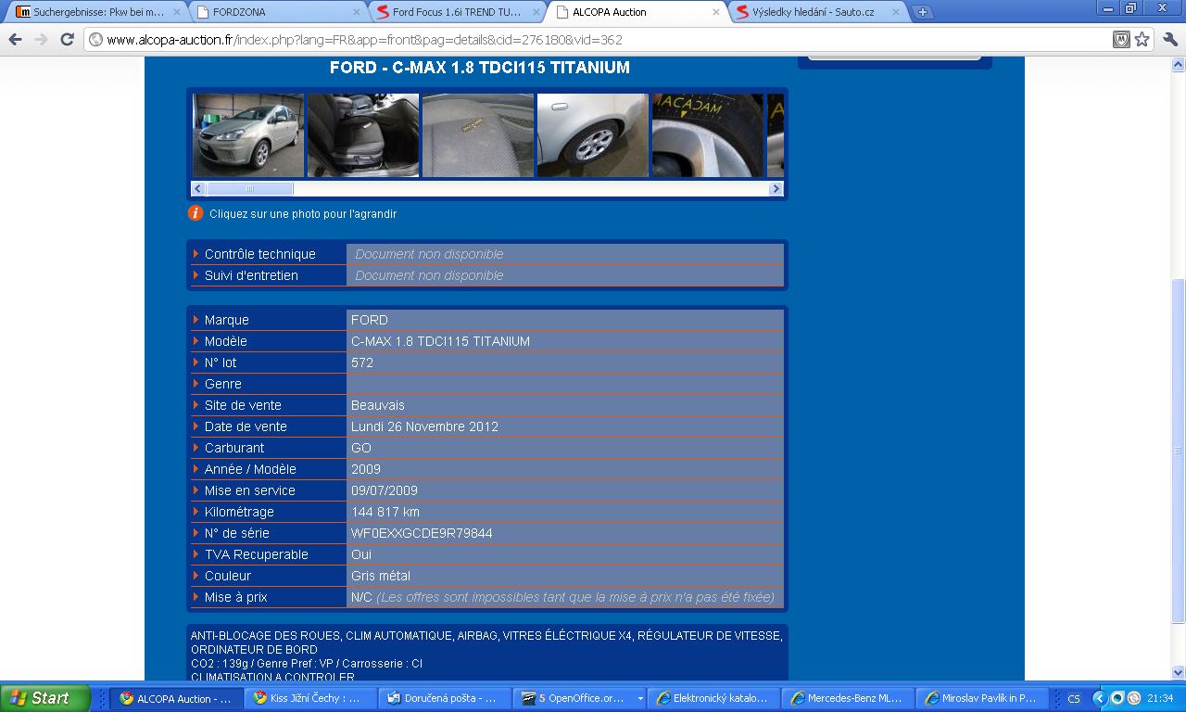Viewport: 1186px width, 712px height.
Task: Enlarge the MACADAM tire photo thumbnail
Action: [x=707, y=134]
